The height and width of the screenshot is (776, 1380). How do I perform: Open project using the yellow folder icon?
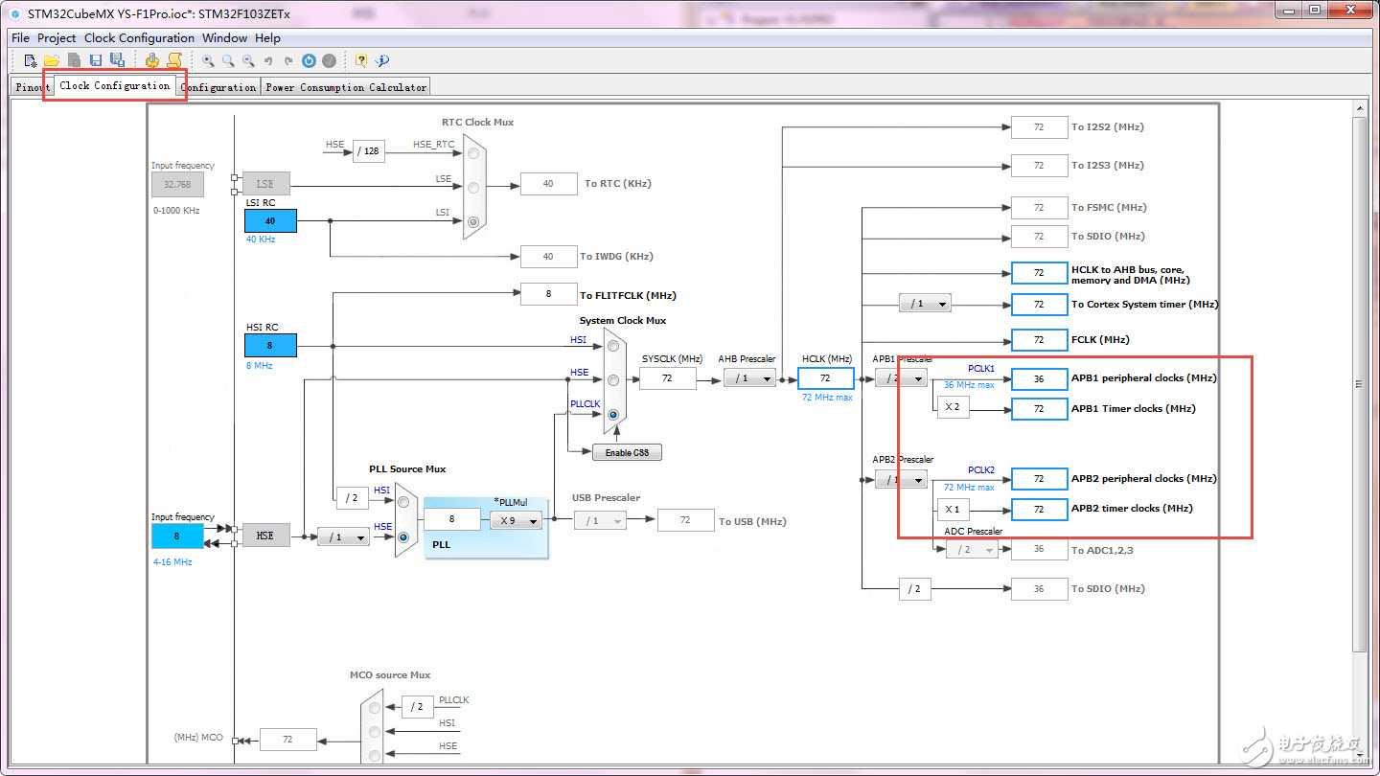52,60
